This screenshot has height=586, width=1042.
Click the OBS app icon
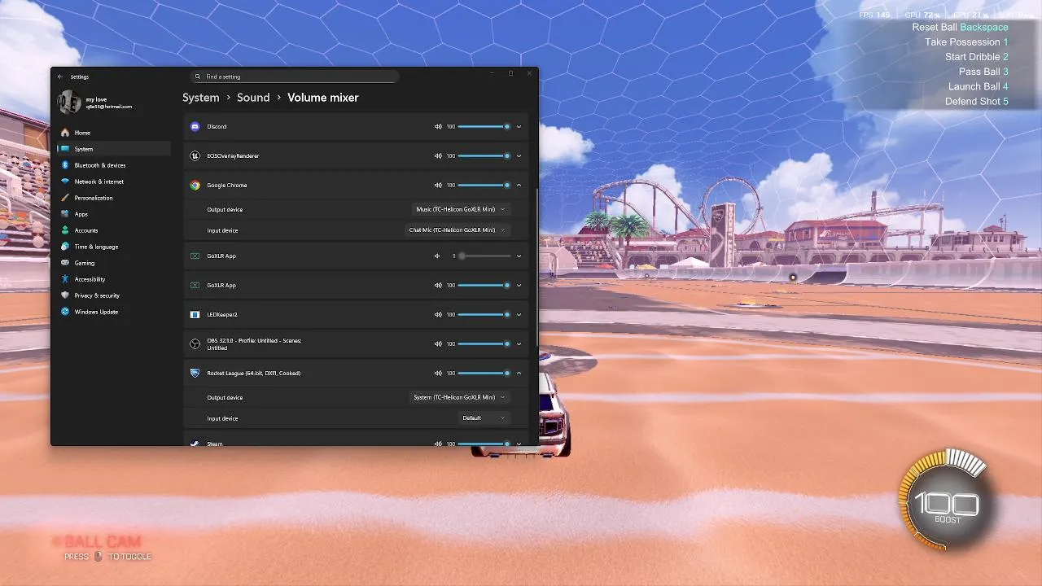pyautogui.click(x=195, y=343)
